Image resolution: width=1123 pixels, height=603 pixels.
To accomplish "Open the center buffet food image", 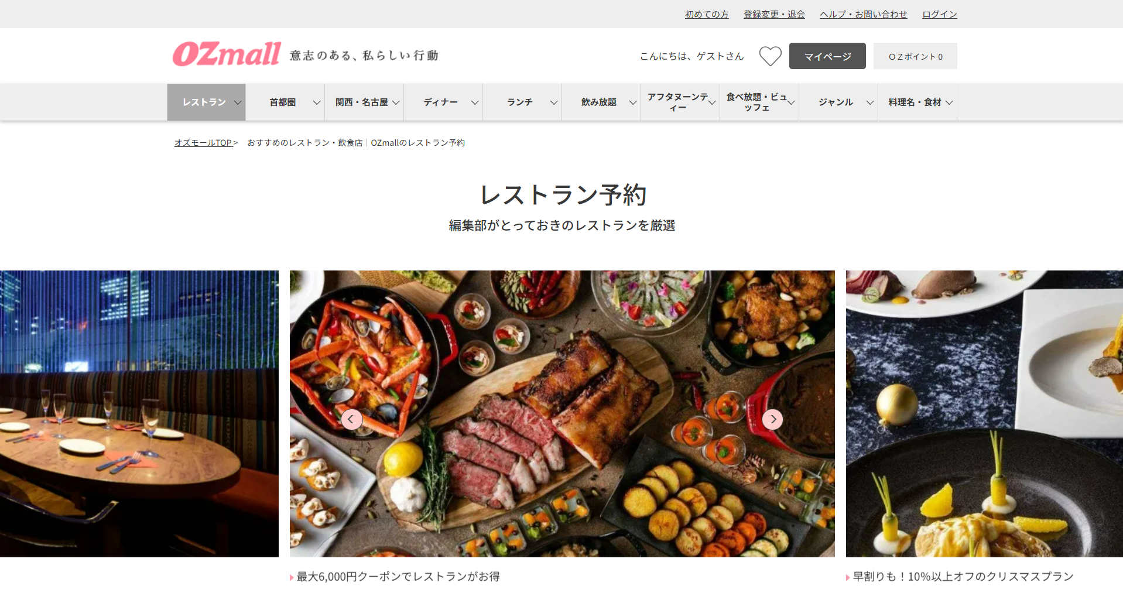I will 562,413.
